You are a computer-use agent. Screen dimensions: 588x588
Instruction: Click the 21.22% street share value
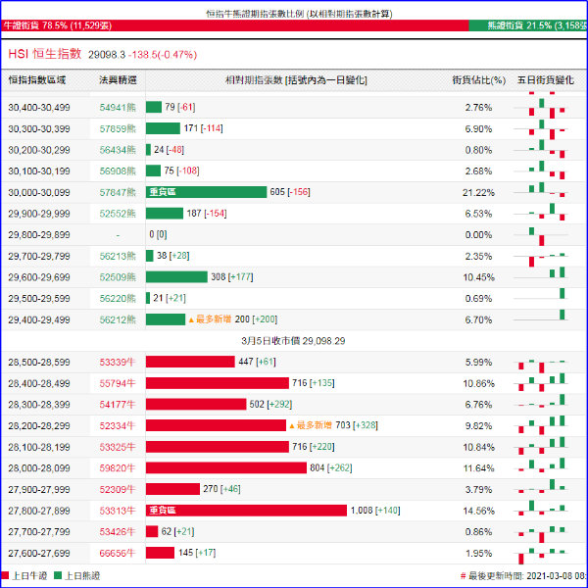click(x=478, y=192)
